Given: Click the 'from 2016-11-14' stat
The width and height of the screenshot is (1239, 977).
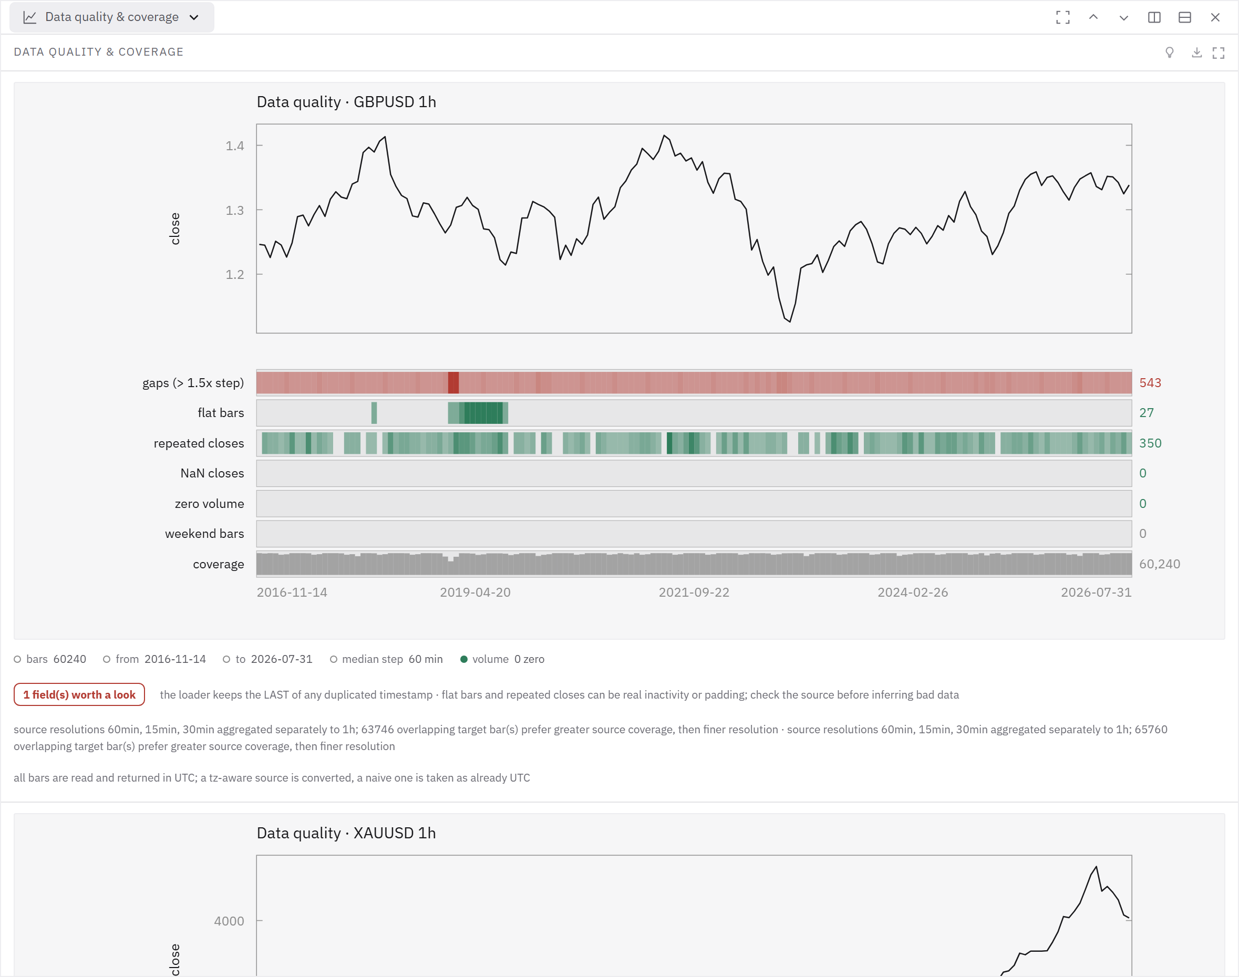Looking at the screenshot, I should coord(154,659).
